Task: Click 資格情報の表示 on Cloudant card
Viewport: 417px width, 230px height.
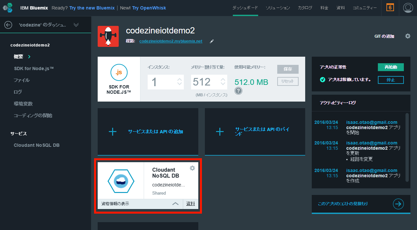Action: tap(115, 204)
